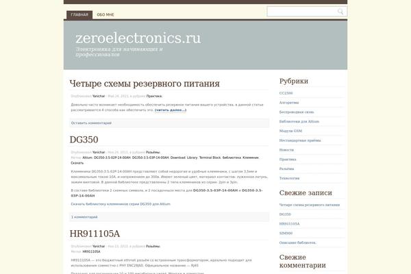Open the Модули GSM rubric

pyautogui.click(x=290, y=131)
